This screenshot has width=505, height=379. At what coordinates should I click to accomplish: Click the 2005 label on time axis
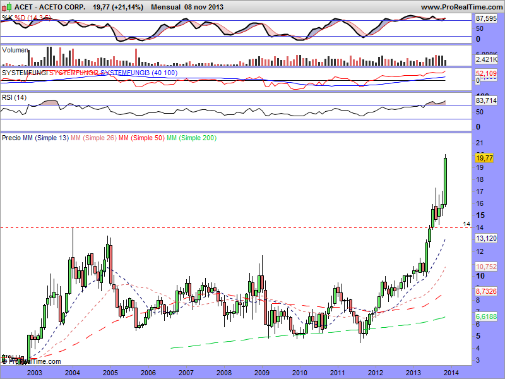click(110, 373)
